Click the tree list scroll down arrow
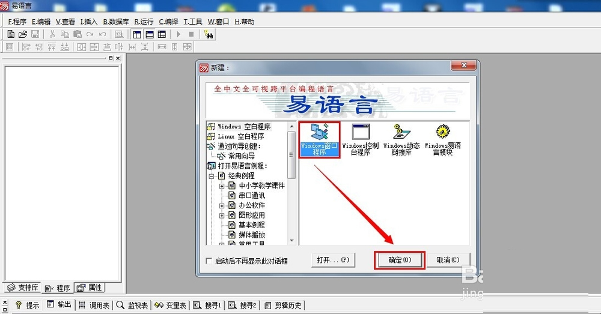The image size is (601, 314). pos(291,241)
